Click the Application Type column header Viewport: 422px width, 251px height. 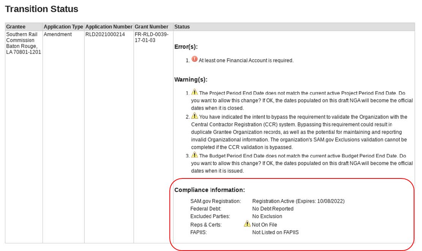point(63,27)
